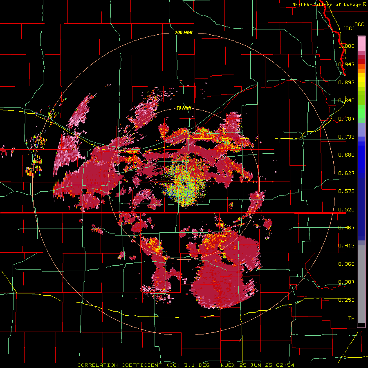The height and width of the screenshot is (368, 368).
Task: Click the 0.360 legend value
Action: pyautogui.click(x=346, y=264)
